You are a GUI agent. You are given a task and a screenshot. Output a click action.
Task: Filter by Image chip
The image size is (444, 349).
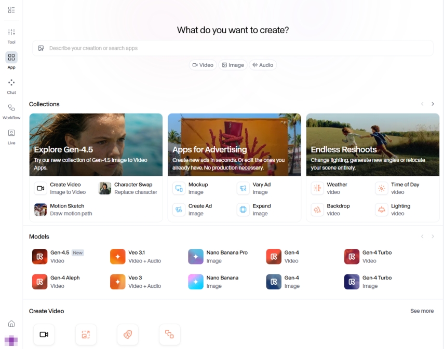click(x=233, y=65)
